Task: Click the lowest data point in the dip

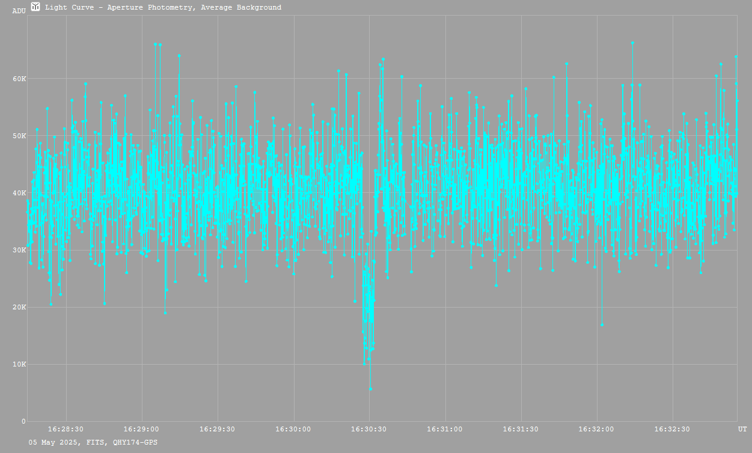Action: 370,389
